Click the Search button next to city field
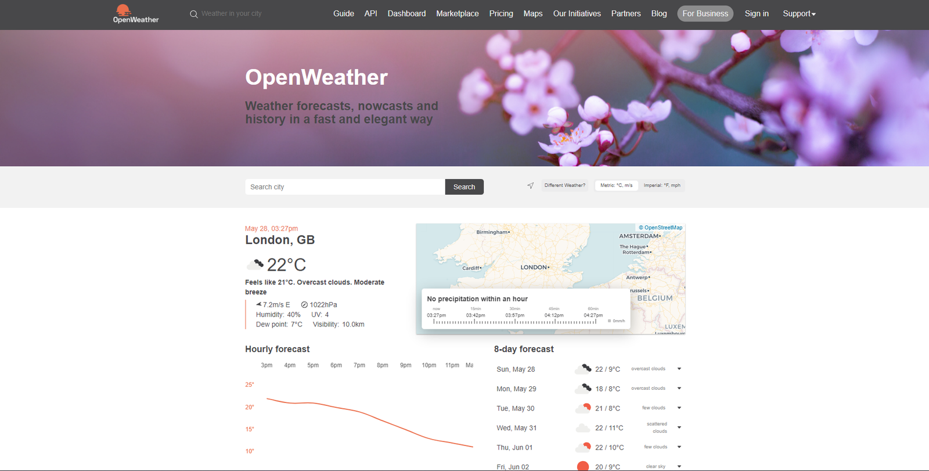This screenshot has width=929, height=471. (464, 187)
